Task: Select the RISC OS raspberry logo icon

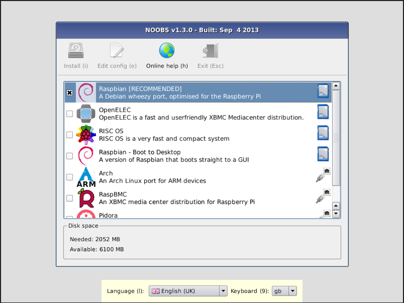Action: click(x=86, y=135)
